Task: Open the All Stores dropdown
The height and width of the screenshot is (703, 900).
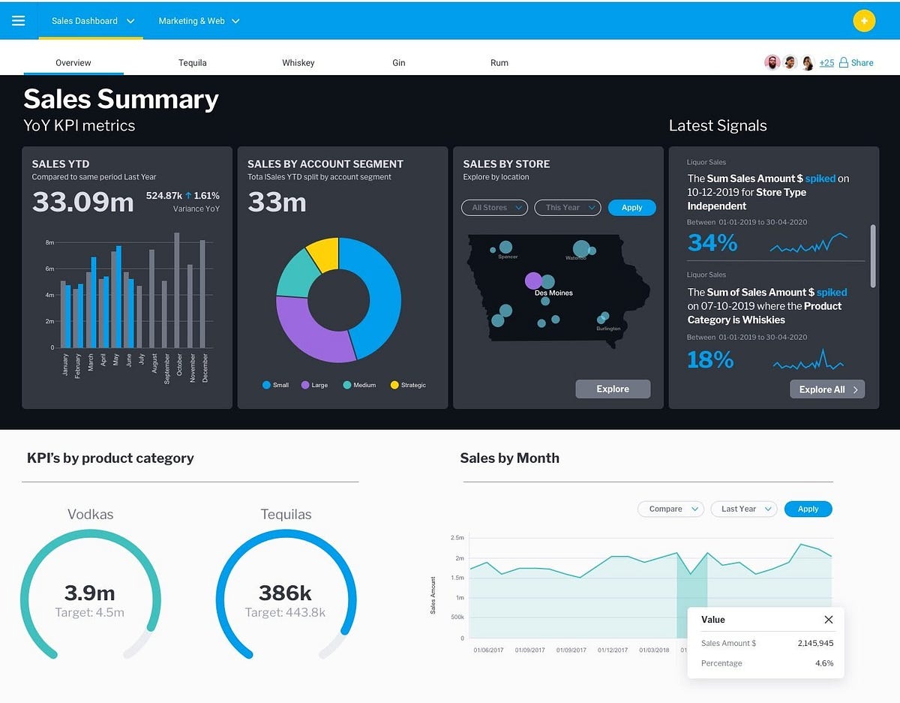Action: click(494, 208)
